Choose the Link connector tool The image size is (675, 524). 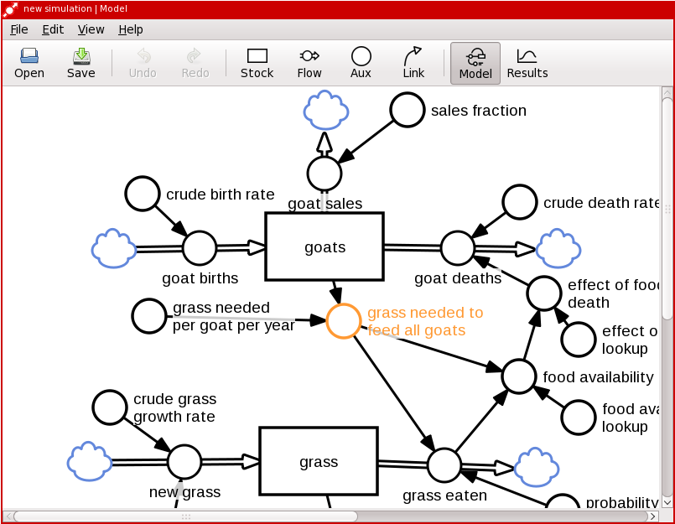(x=413, y=64)
